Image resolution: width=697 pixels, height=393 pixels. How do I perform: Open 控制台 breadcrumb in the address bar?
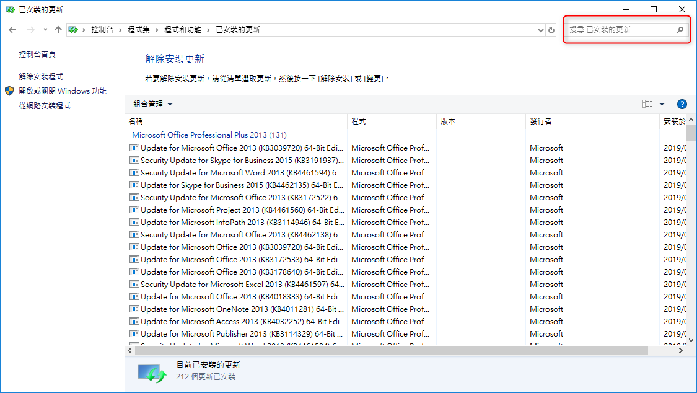point(102,30)
